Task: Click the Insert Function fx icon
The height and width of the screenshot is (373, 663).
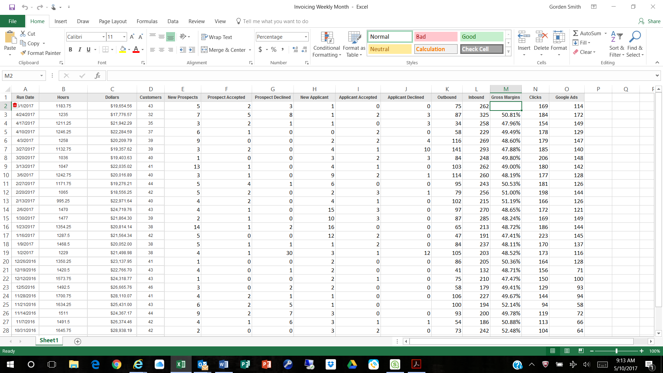Action: coord(97,76)
